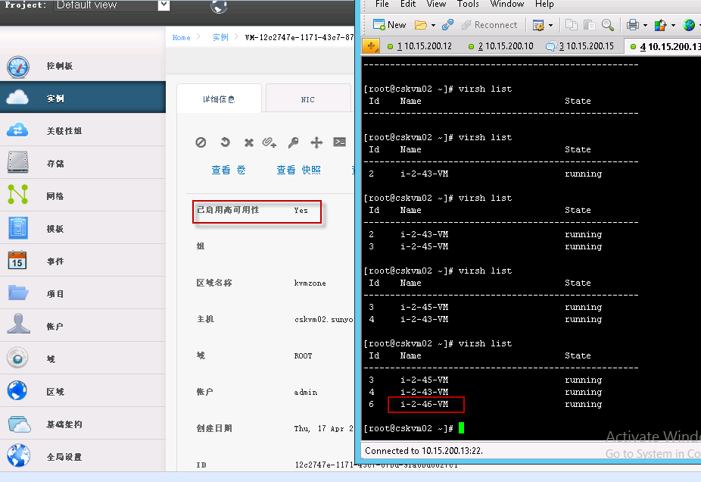Click the Open folder icon in the terminal toolbar

(420, 25)
